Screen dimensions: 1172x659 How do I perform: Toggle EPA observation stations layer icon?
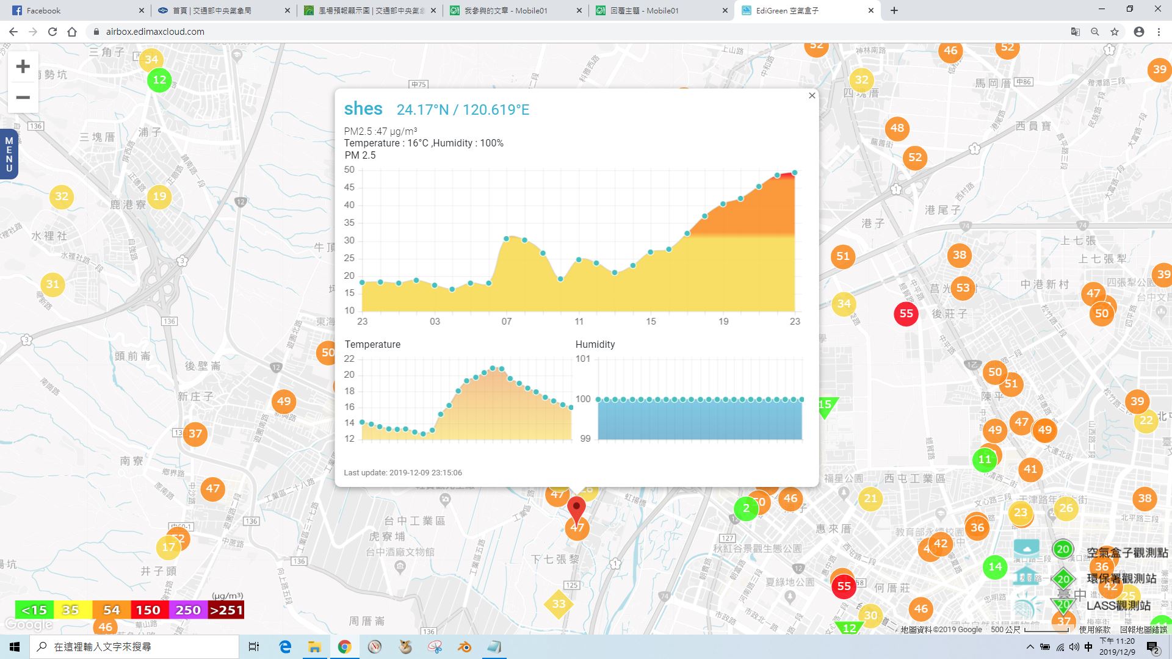1027,577
